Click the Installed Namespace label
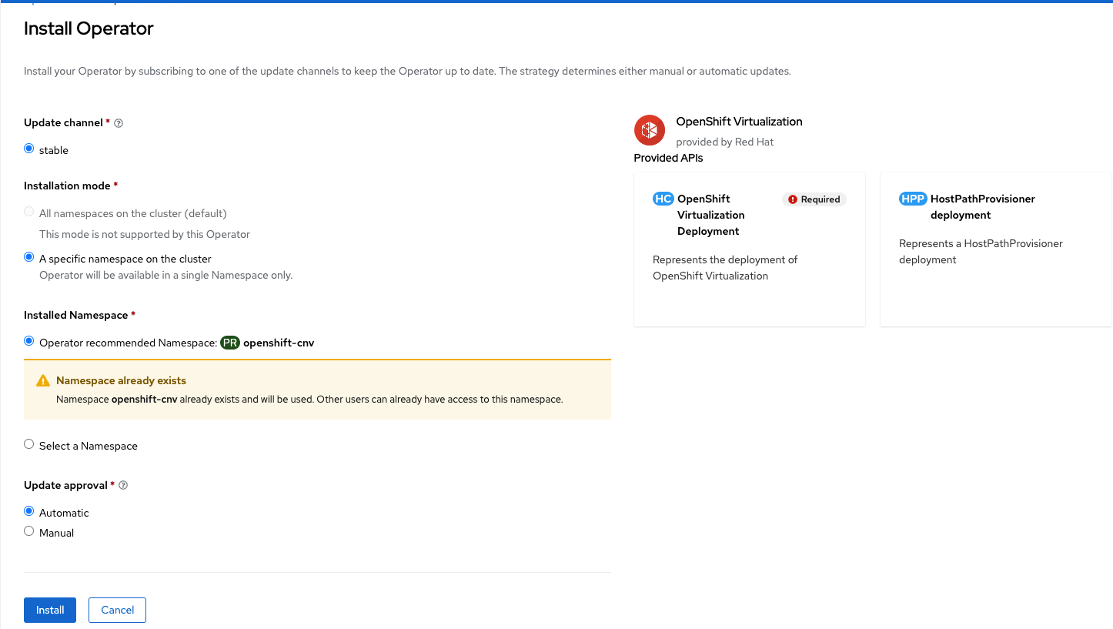The width and height of the screenshot is (1113, 629). [75, 315]
